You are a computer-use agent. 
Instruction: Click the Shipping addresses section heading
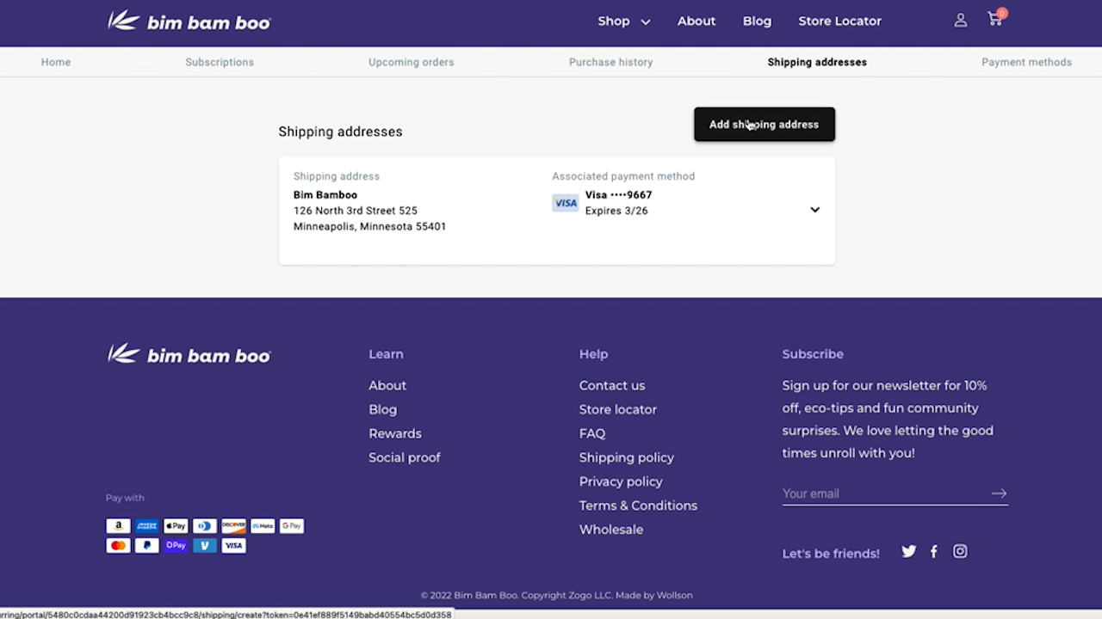coord(340,132)
